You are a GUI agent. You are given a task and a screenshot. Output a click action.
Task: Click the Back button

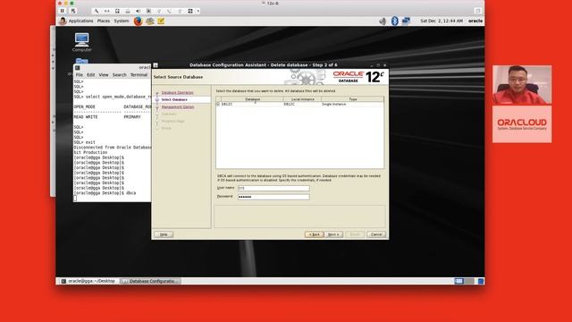(x=314, y=234)
